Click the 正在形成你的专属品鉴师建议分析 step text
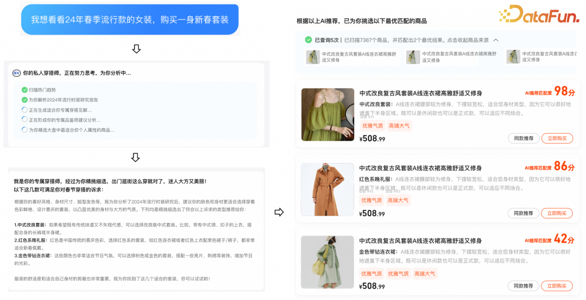 [65, 120]
